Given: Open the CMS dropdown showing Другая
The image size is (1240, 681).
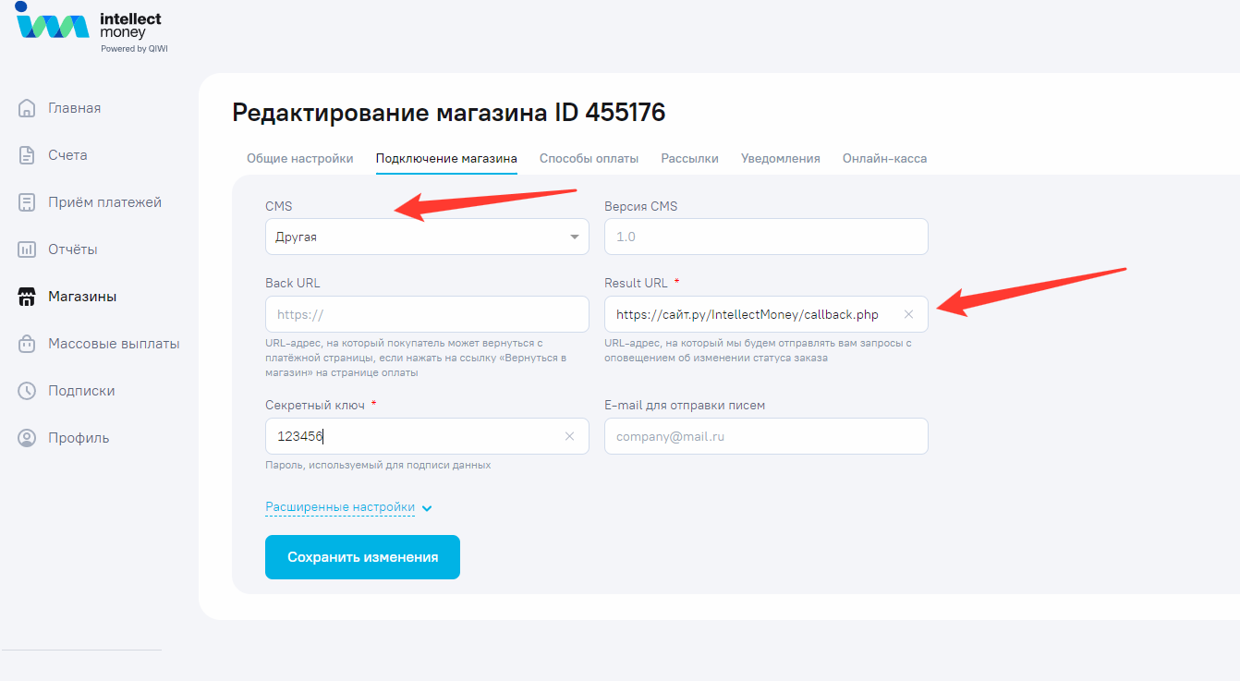Looking at the screenshot, I should [426, 237].
